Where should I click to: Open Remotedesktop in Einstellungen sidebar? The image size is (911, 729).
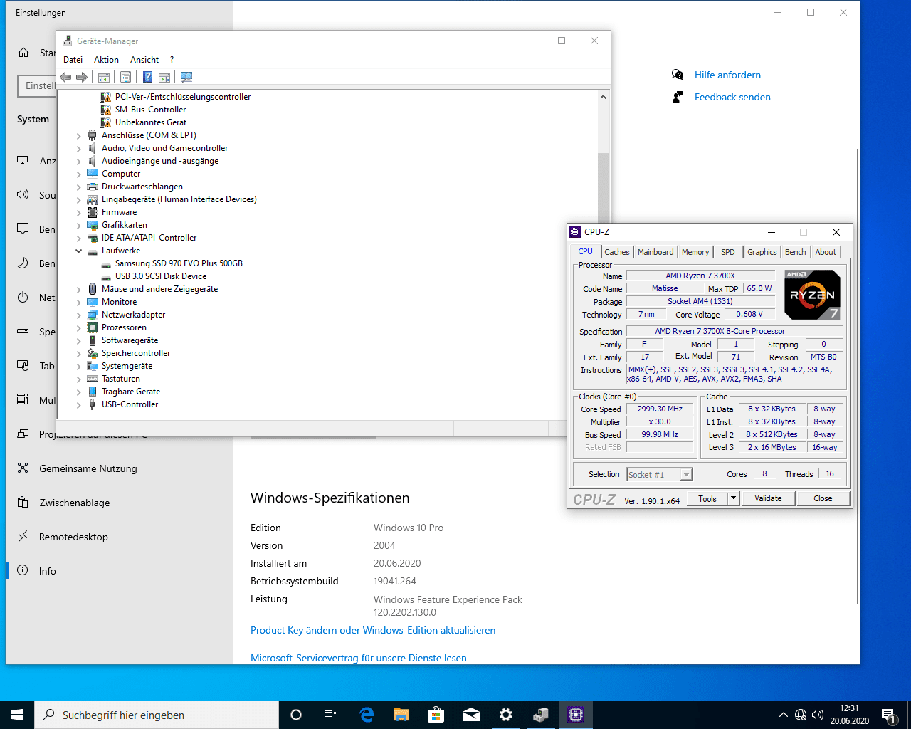(120, 537)
